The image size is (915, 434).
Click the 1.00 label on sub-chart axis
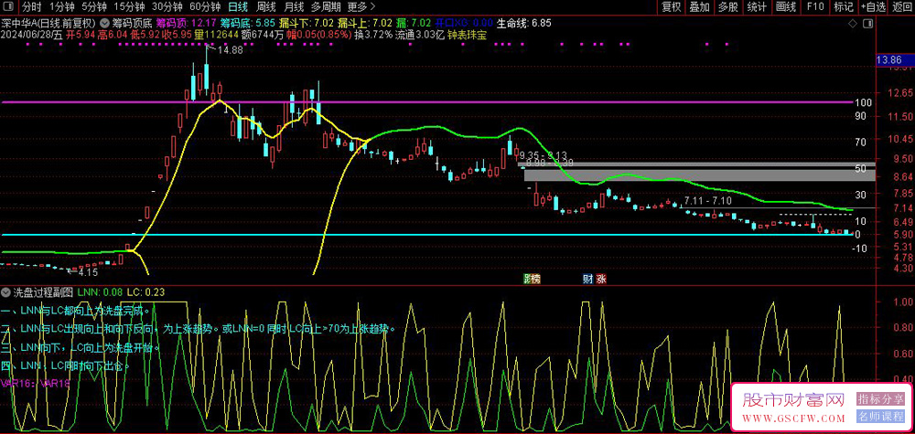903,302
